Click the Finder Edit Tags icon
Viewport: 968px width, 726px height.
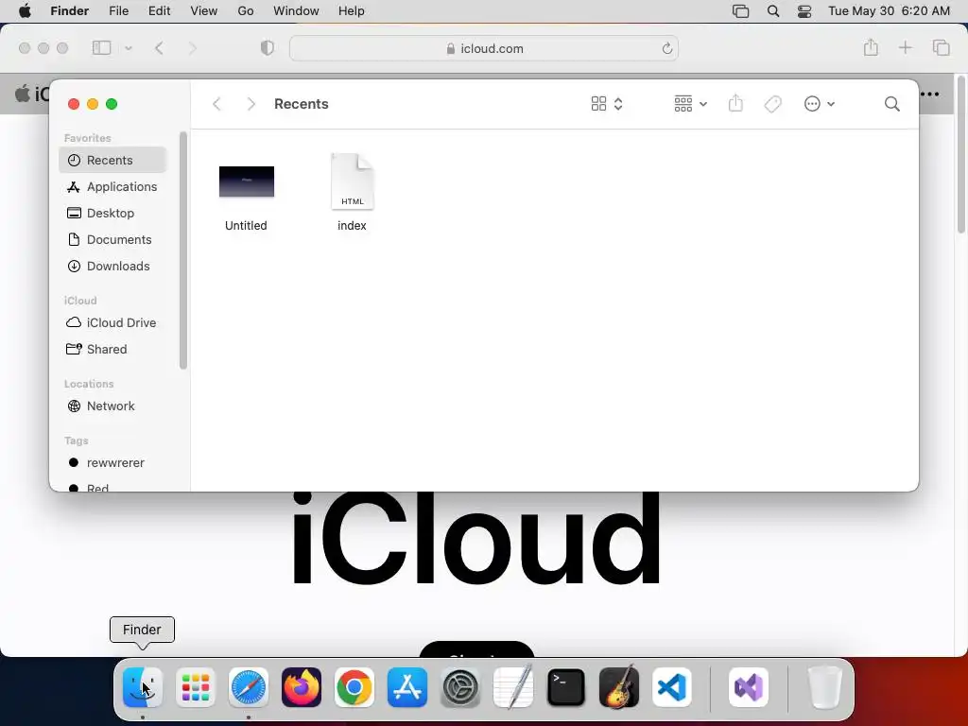[773, 104]
